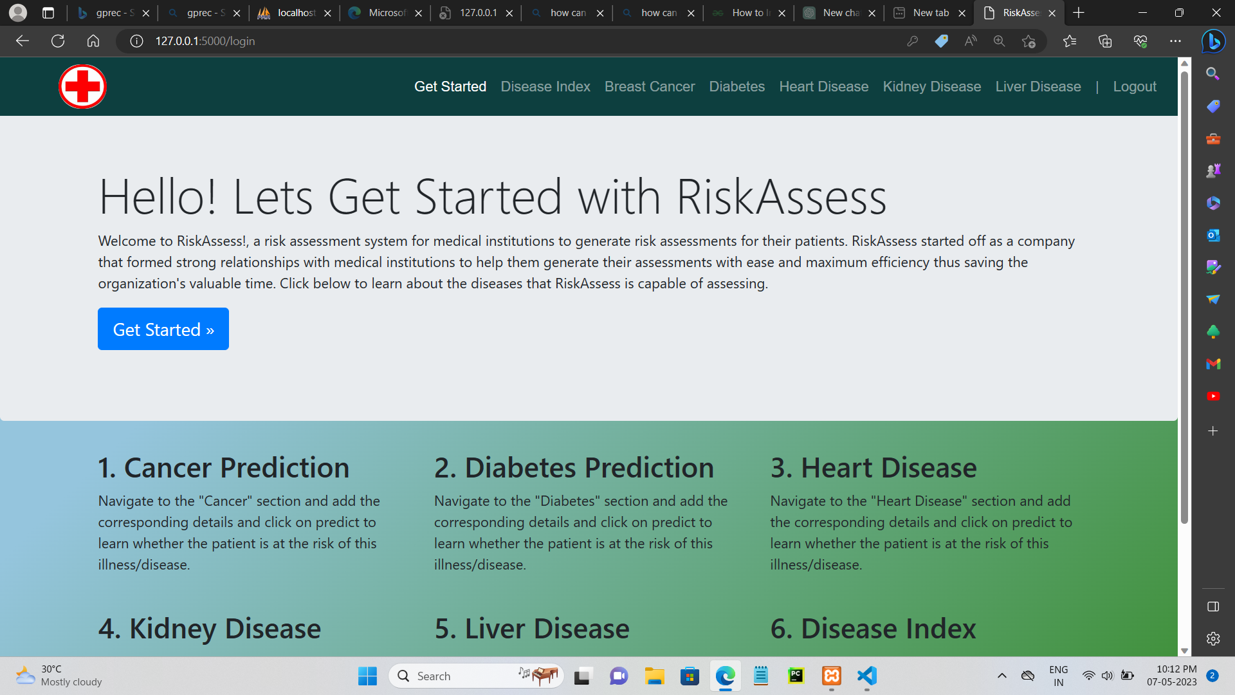Add this page to favorites

(1029, 41)
